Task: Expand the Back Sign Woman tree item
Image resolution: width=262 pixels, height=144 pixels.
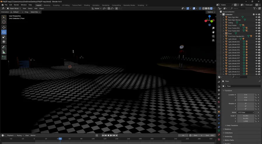Action: click(224, 20)
